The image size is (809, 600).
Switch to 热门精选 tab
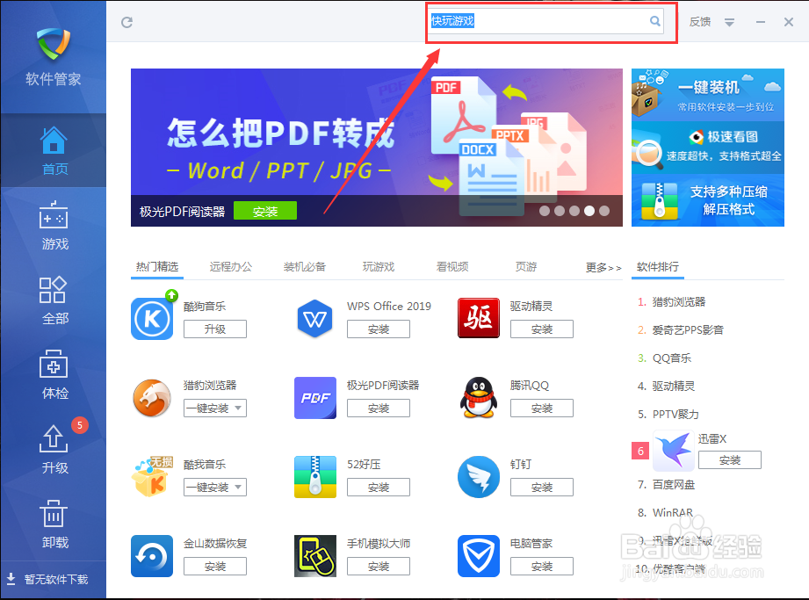pyautogui.click(x=157, y=267)
